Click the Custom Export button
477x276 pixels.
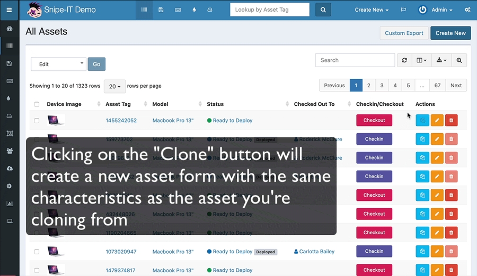(404, 33)
